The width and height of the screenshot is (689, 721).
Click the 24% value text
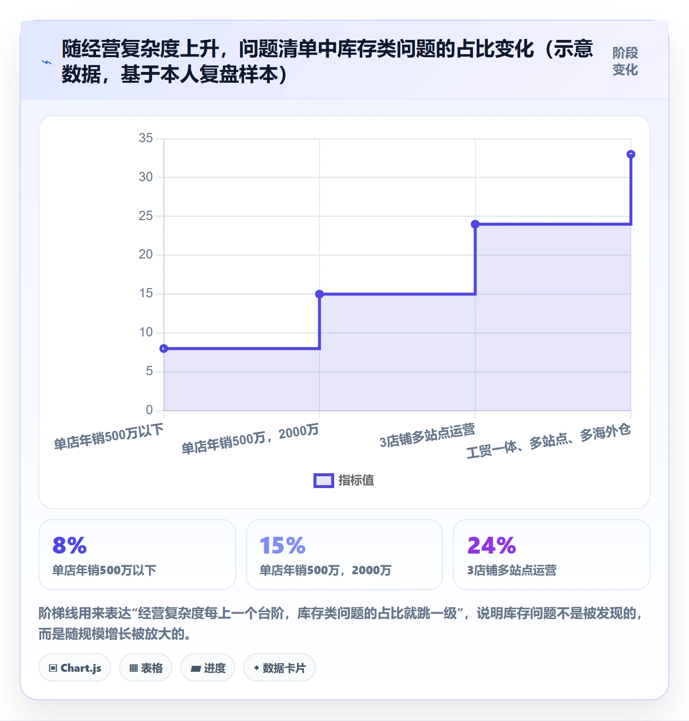(492, 546)
